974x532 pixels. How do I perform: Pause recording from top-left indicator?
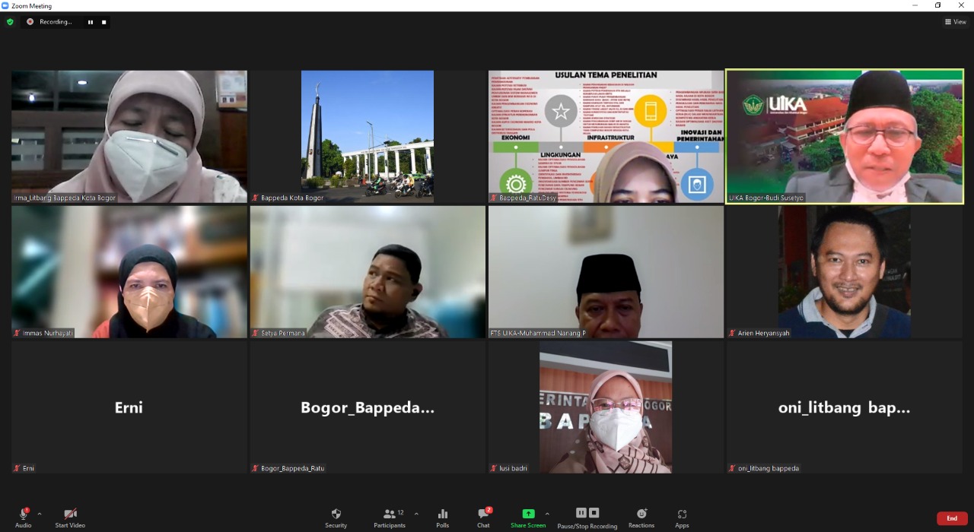(x=91, y=22)
